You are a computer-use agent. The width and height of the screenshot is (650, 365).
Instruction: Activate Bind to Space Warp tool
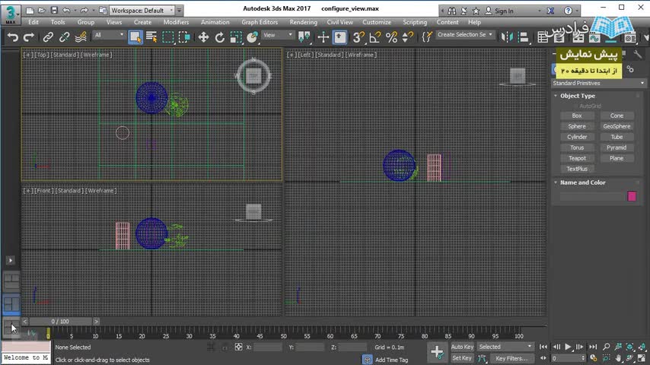81,38
